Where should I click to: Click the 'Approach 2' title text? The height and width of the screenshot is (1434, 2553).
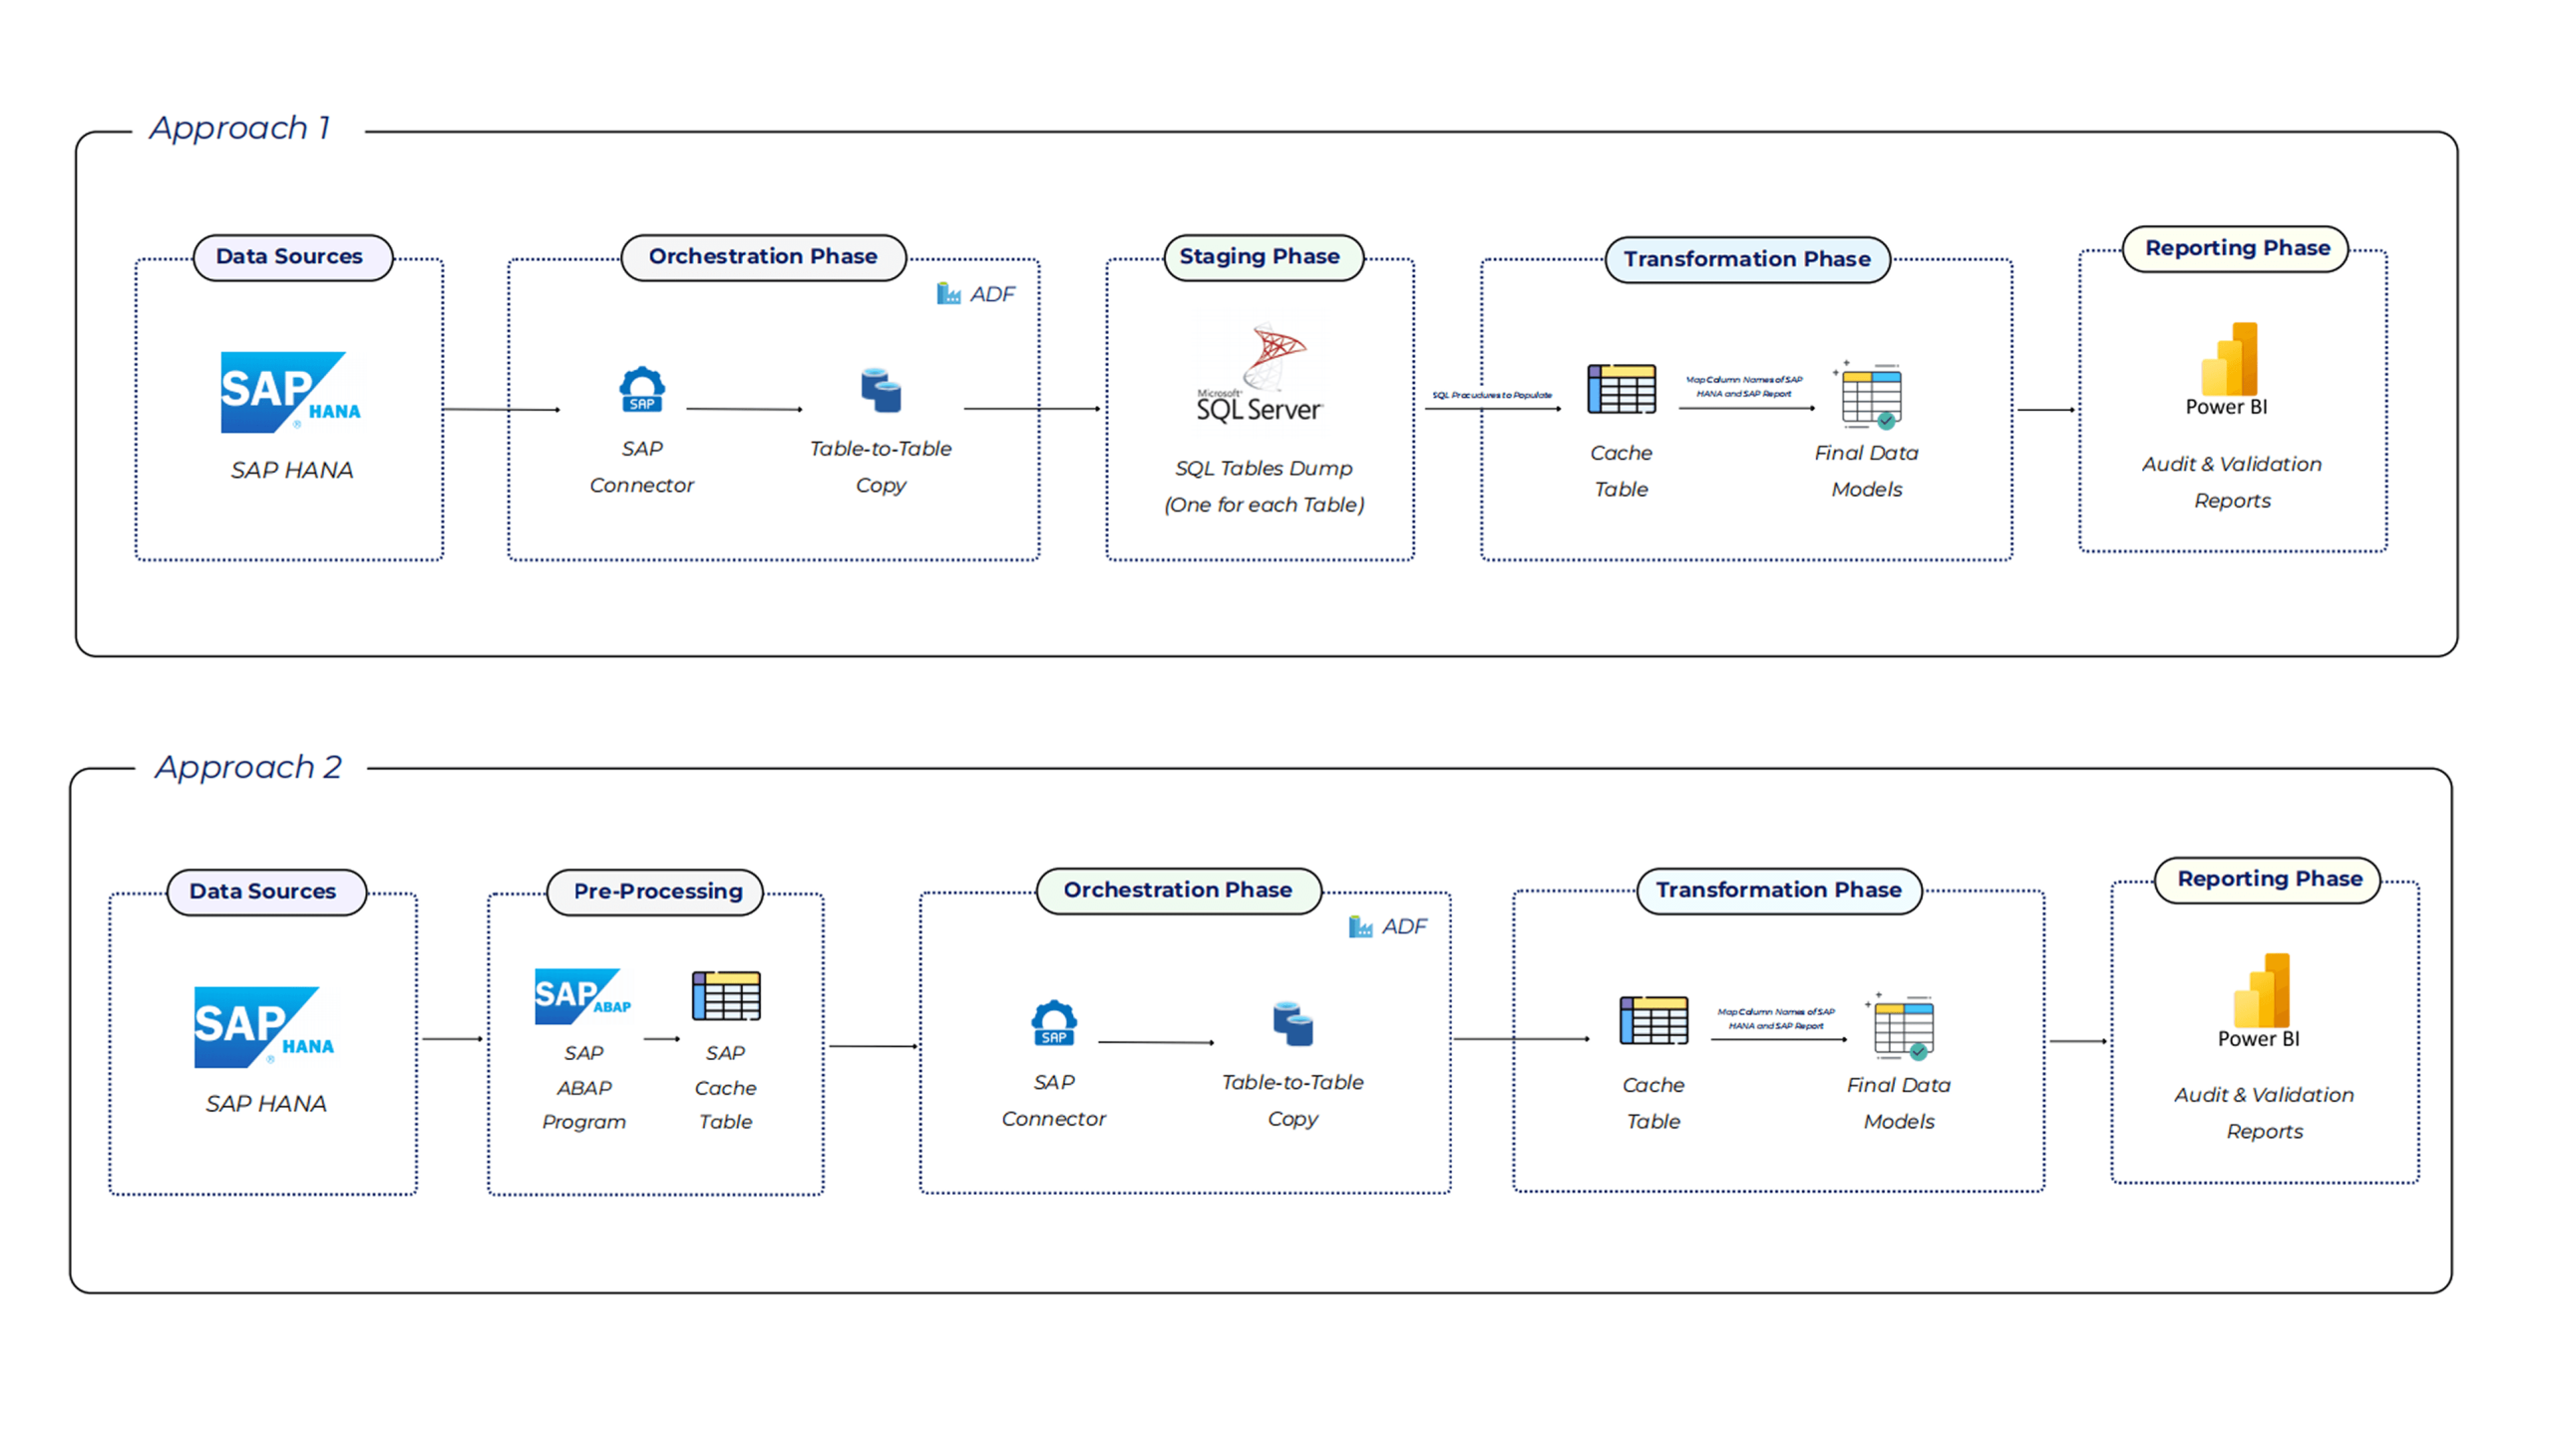[x=248, y=767]
